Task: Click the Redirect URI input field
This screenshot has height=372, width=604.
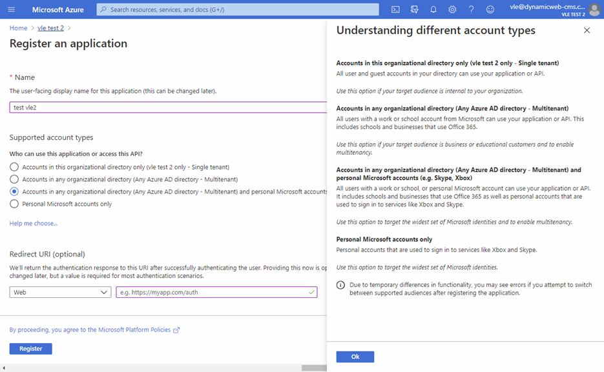Action: pos(212,292)
